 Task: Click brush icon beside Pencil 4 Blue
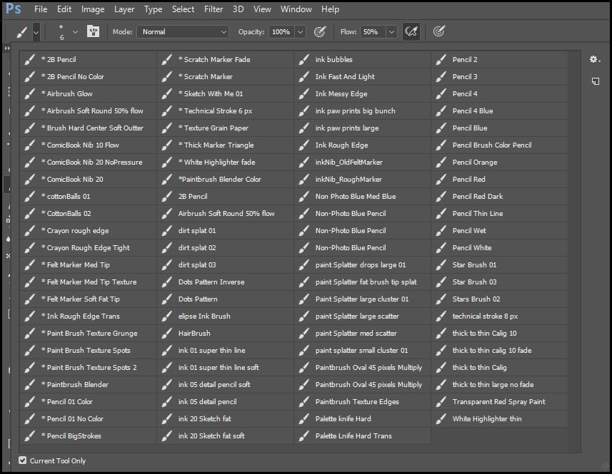[441, 111]
